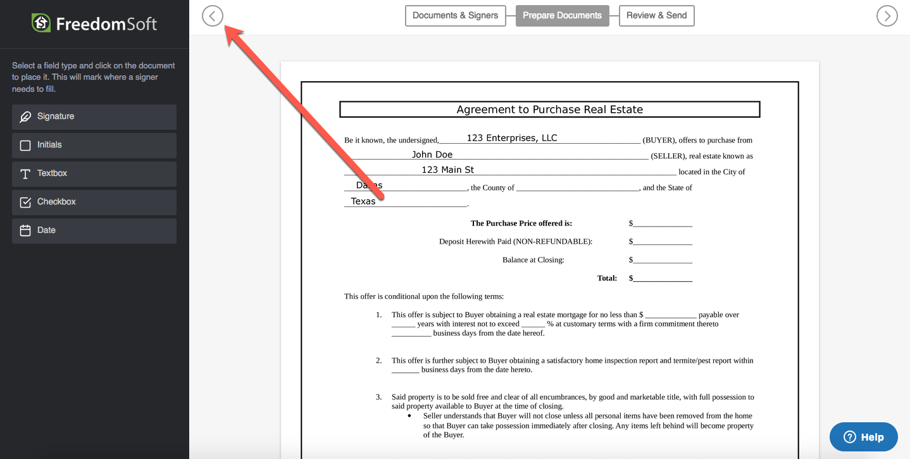Choose the Initials field type
The height and width of the screenshot is (459, 910).
coord(94,146)
